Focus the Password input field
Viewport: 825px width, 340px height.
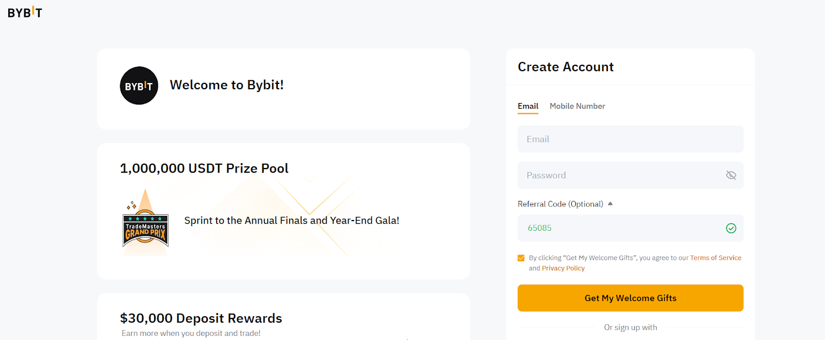(619, 175)
